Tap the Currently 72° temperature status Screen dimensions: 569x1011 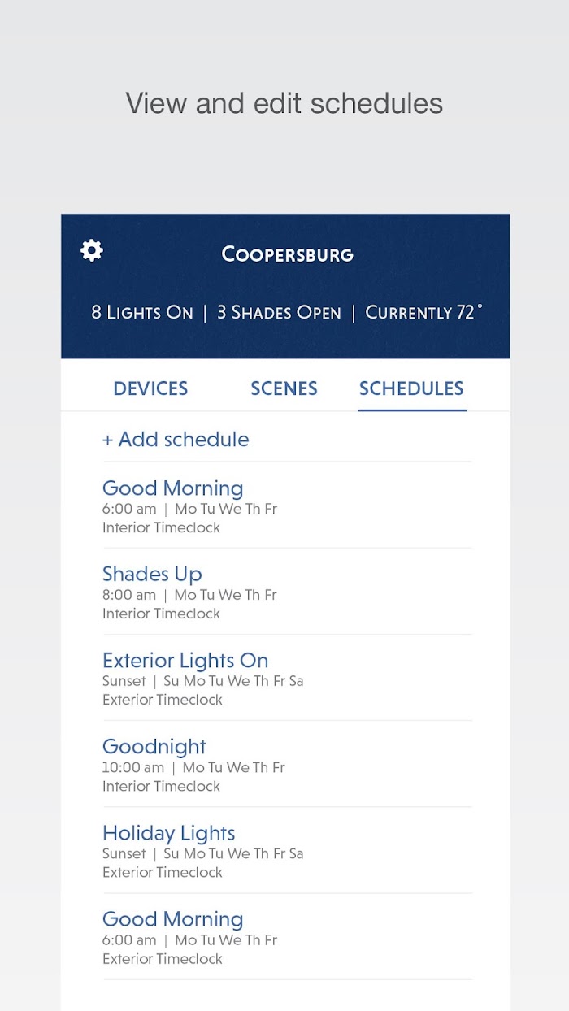(x=423, y=312)
